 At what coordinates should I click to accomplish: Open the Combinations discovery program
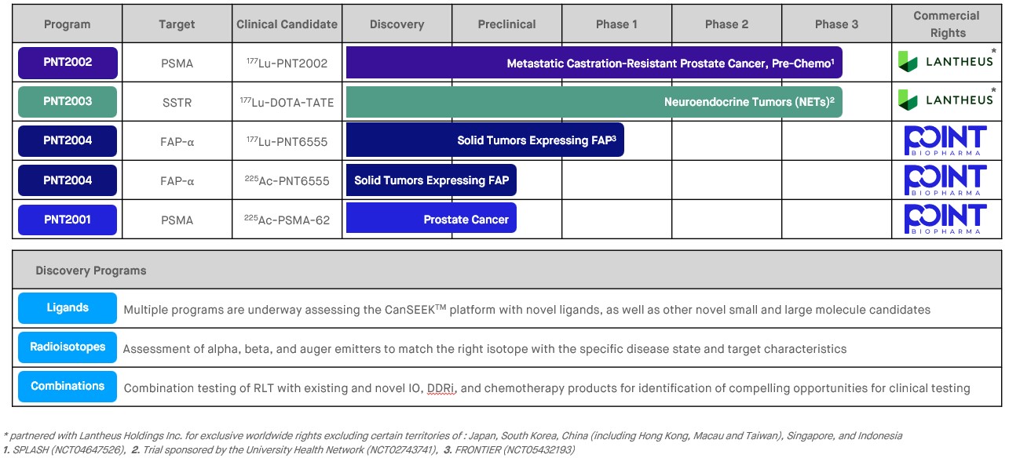pyautogui.click(x=68, y=387)
